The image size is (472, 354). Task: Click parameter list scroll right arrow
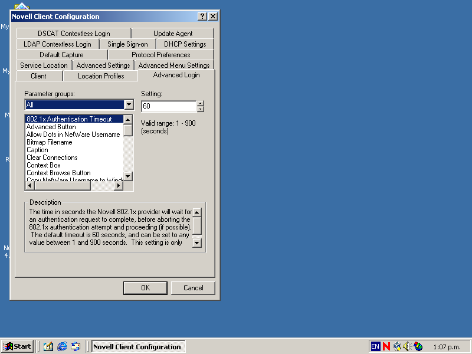point(119,186)
